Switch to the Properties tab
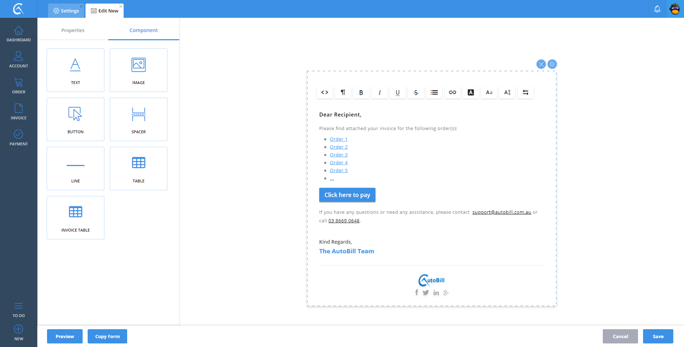Screen dimensions: 684x347 (x=73, y=30)
